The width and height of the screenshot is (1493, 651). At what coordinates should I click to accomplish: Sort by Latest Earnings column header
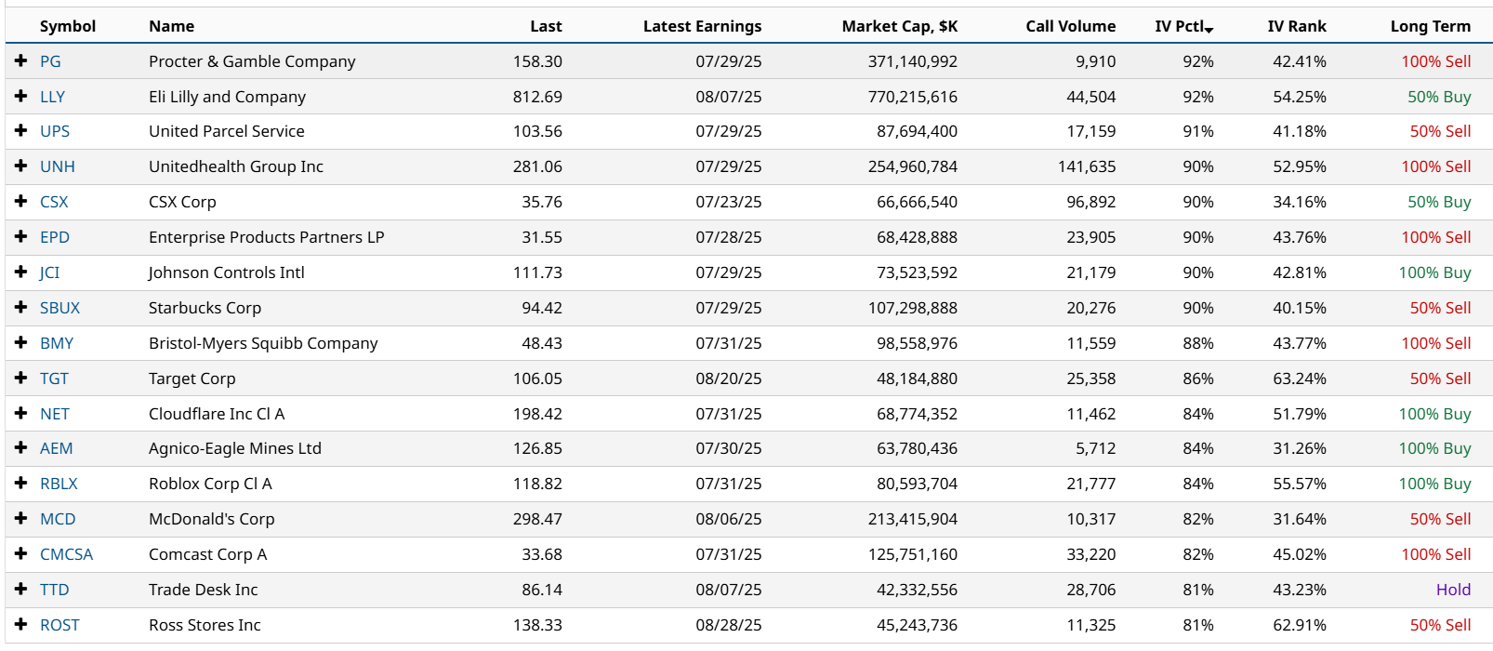pos(702,26)
